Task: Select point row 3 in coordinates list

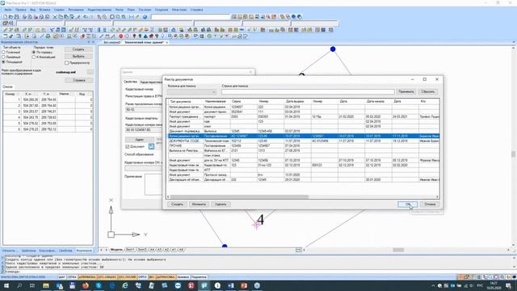Action: click(x=48, y=112)
